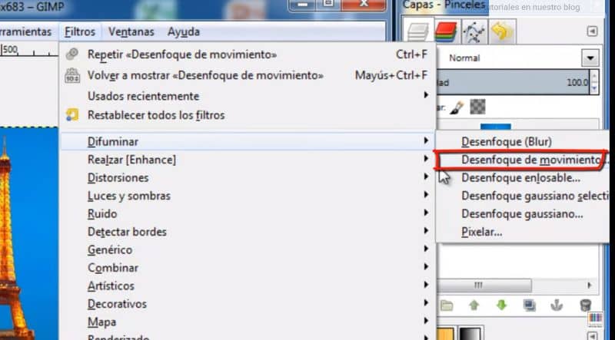The height and width of the screenshot is (340, 615).
Task: Open the Combinar submenu
Action: (x=247, y=268)
